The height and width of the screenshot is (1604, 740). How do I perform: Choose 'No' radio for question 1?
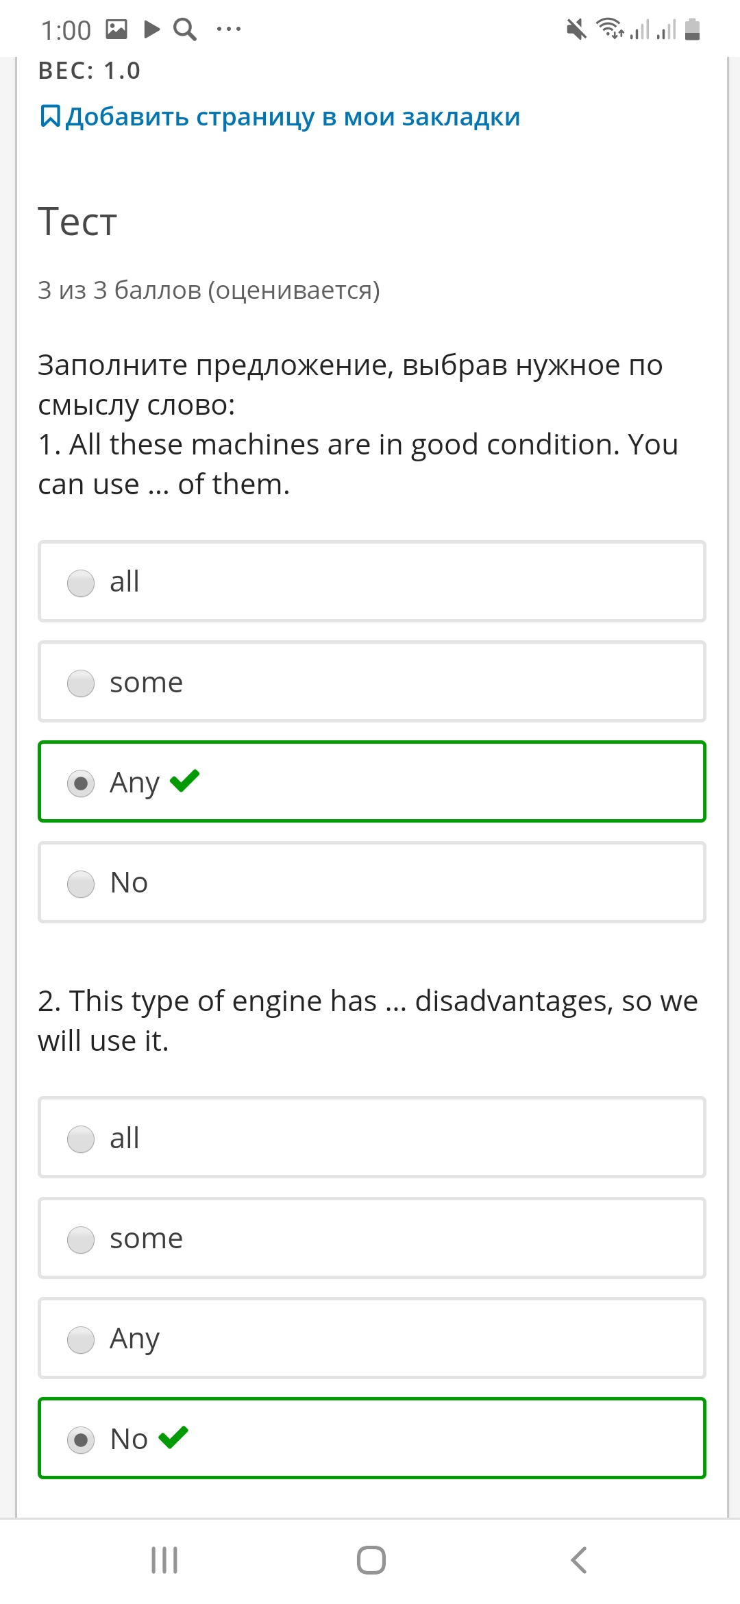[81, 884]
